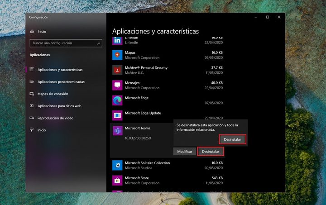
Task: Click the McAfee size 37.7 KB value
Action: click(217, 67)
